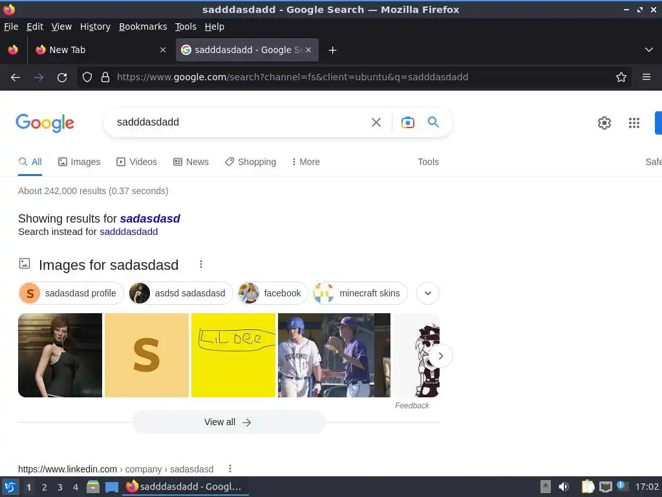
Task: Open the linkedin.com company result
Action: 116,469
